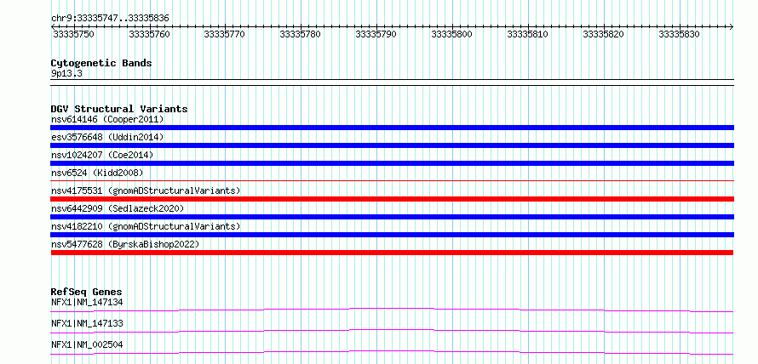Click ruler position 33335820

coord(605,34)
